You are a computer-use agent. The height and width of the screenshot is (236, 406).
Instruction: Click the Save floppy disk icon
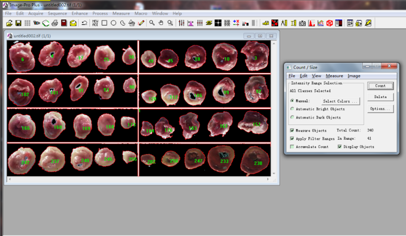[x=18, y=23]
